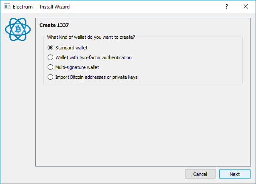Open the question mark help button

227,6
